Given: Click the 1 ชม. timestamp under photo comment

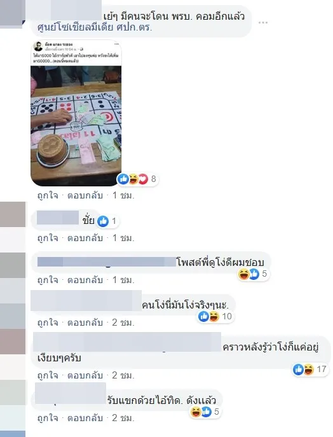Looking at the screenshot, I should point(123,196).
